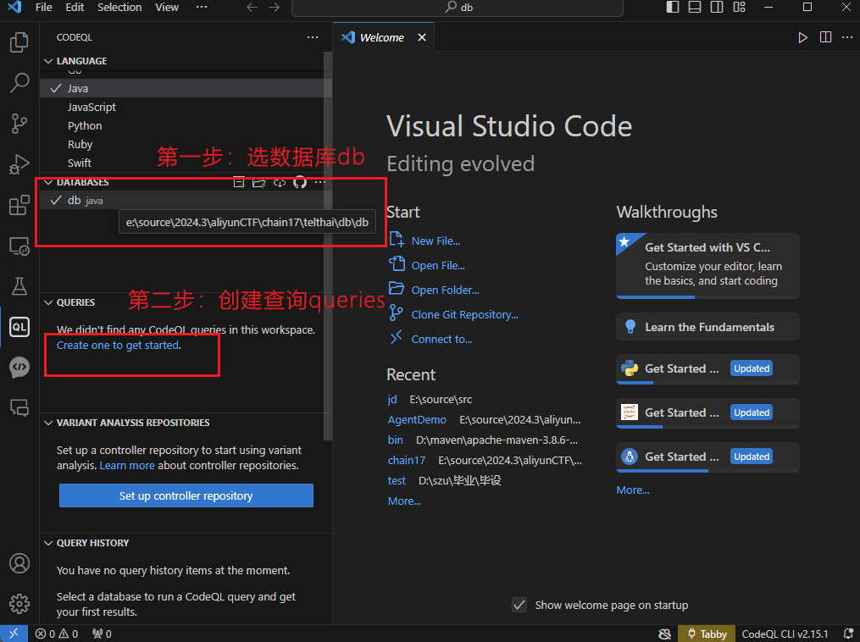
Task: Click the Split Editor icon
Action: click(x=825, y=37)
